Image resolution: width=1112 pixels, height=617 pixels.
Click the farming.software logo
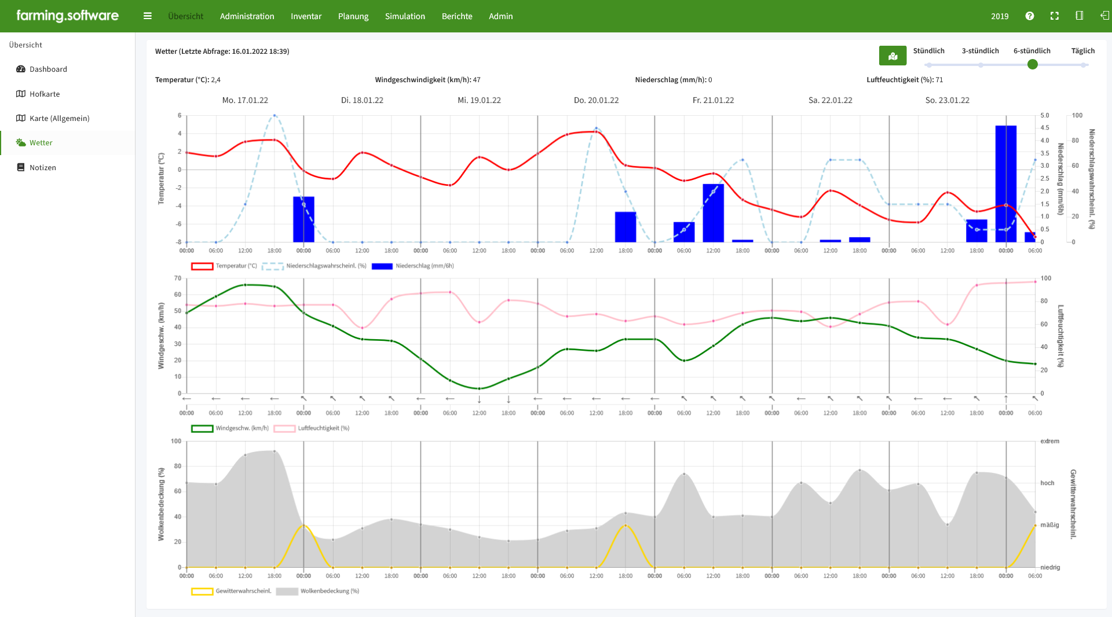click(67, 16)
